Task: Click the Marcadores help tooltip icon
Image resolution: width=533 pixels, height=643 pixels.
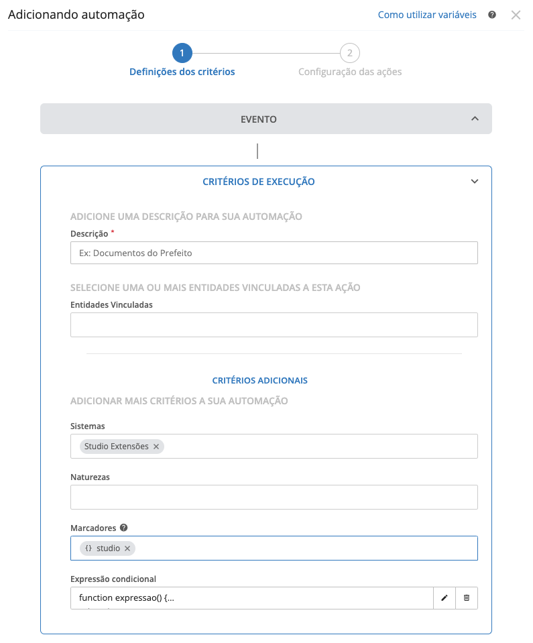Action: 123,528
